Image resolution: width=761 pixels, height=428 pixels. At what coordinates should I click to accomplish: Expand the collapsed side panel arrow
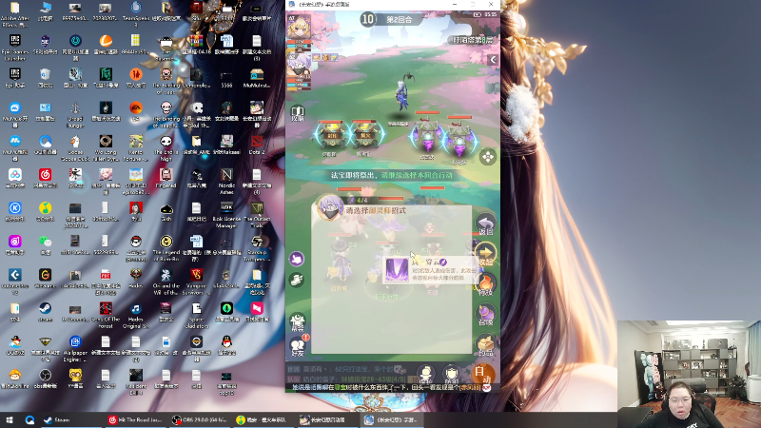pos(493,60)
